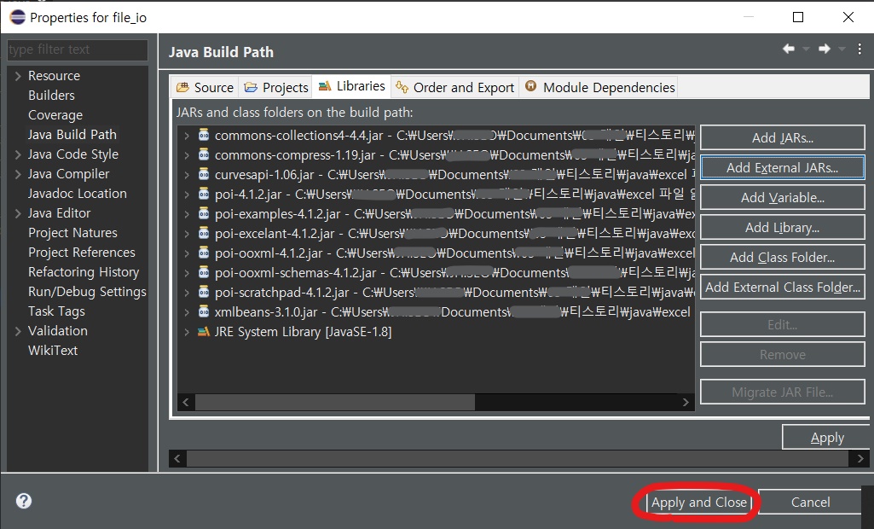Expand the Validation node
The width and height of the screenshot is (874, 529).
tap(18, 331)
